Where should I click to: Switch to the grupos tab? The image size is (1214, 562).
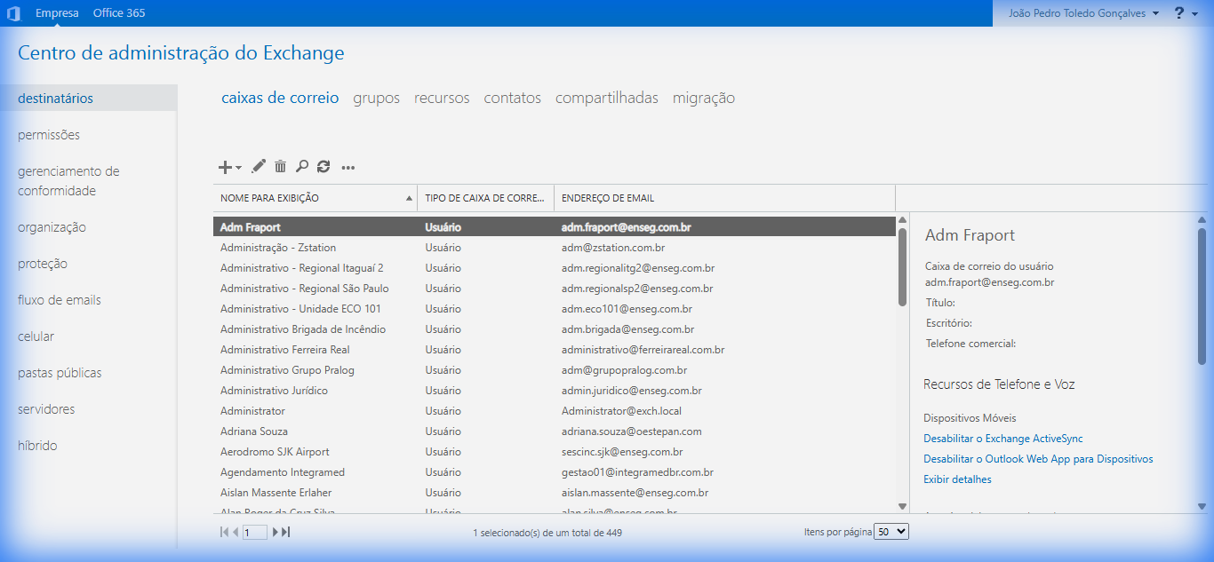(376, 98)
